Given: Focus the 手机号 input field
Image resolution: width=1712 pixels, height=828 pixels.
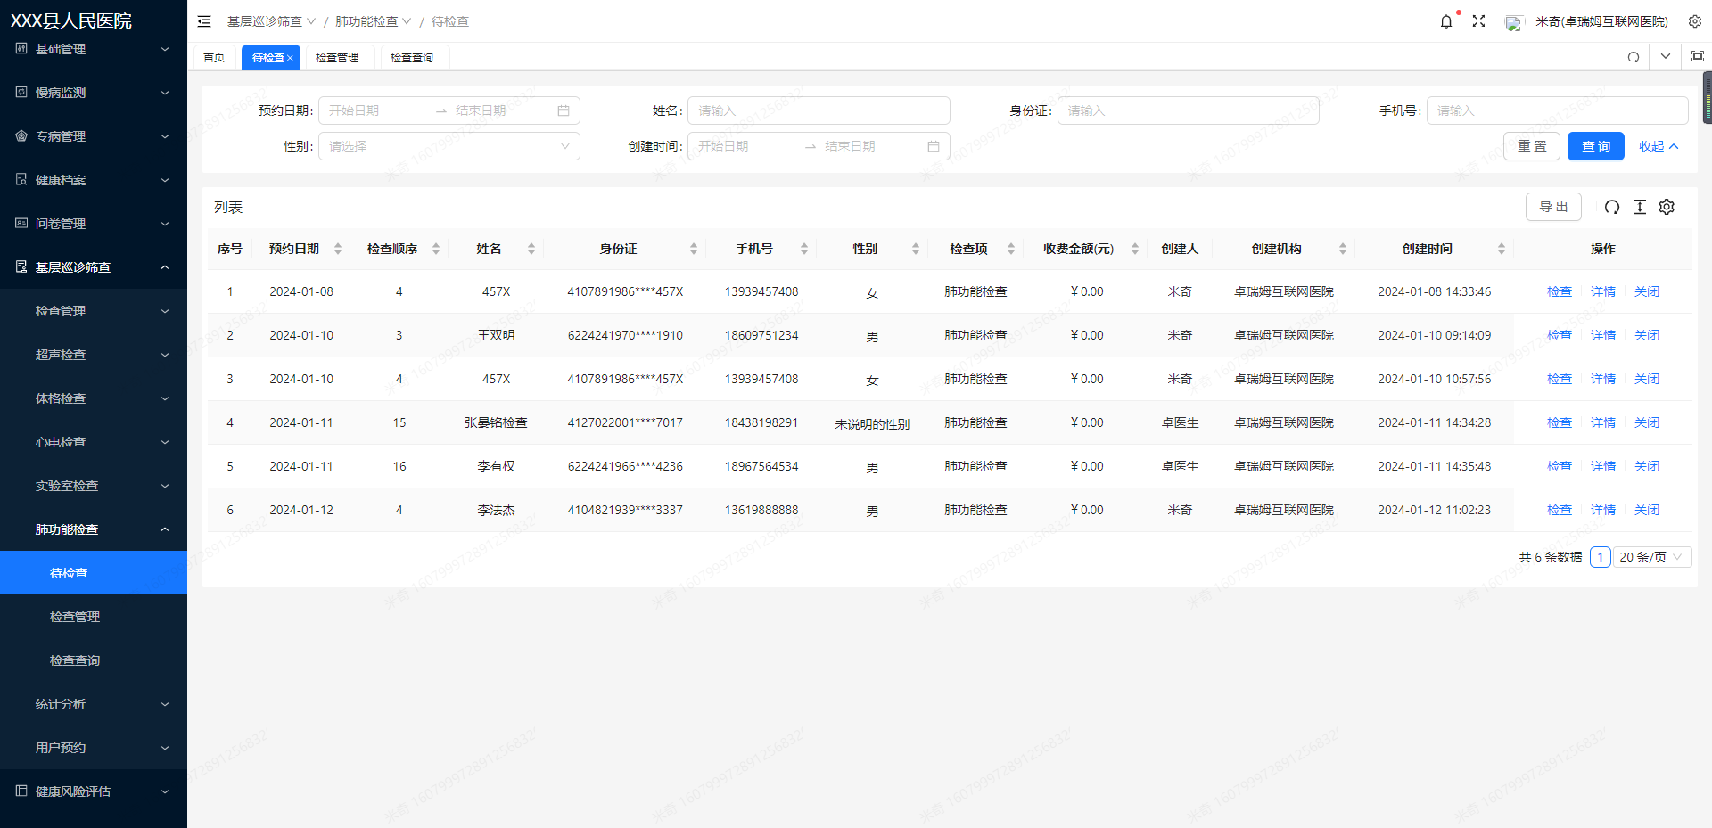Looking at the screenshot, I should [x=1558, y=111].
